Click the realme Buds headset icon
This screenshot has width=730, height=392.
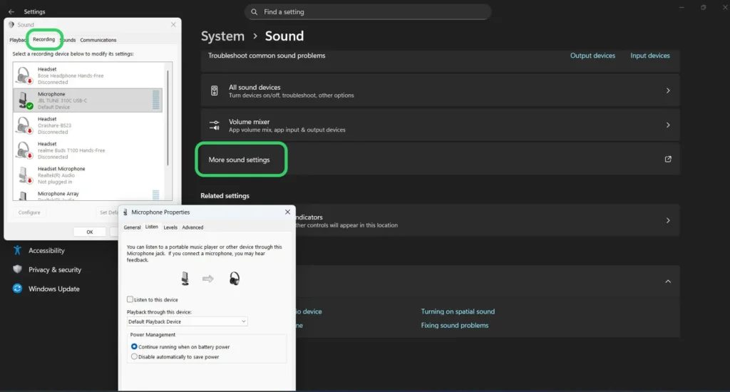pos(24,150)
